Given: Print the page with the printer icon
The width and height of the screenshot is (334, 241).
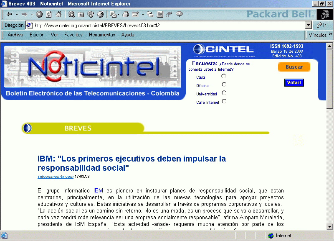Looking at the screenshot, I should [x=126, y=14].
